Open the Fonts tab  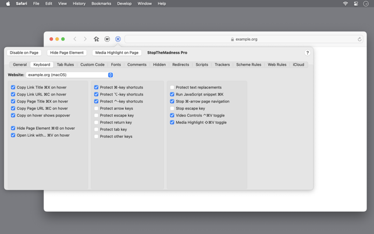coord(116,65)
